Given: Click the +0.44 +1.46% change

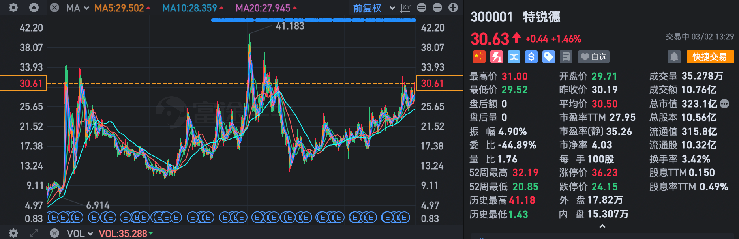Looking at the screenshot, I should pyautogui.click(x=553, y=39).
